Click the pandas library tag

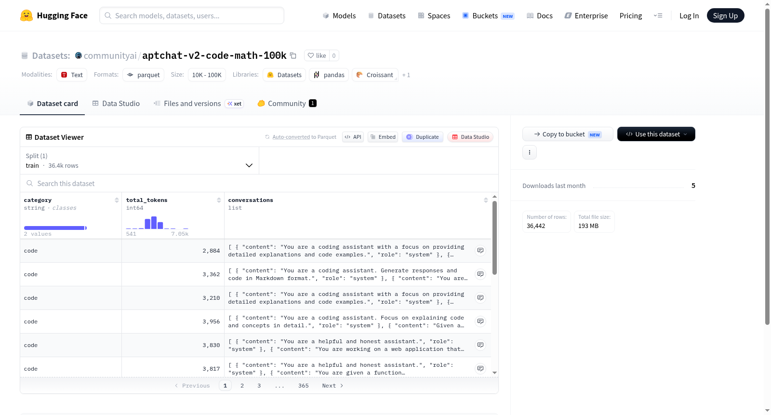coord(329,75)
